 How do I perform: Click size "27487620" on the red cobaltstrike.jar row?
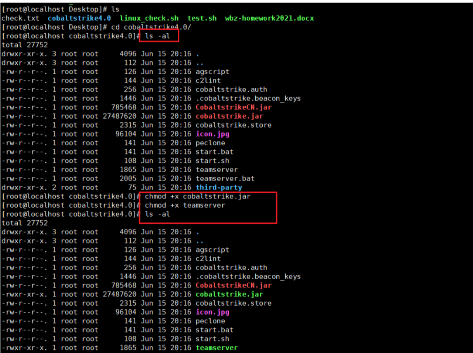click(x=120, y=116)
